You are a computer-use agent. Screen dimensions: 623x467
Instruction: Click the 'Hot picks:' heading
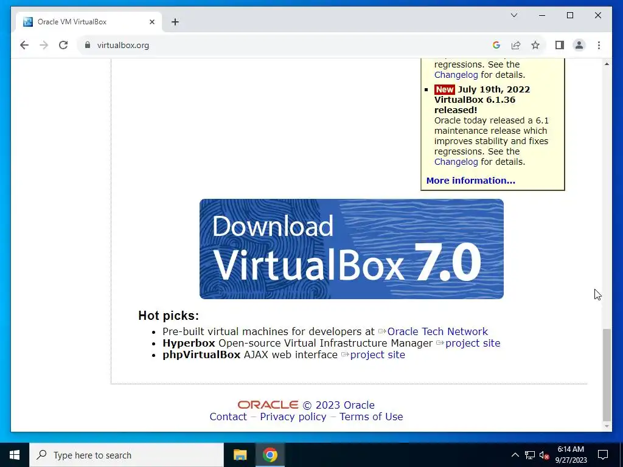click(x=169, y=316)
